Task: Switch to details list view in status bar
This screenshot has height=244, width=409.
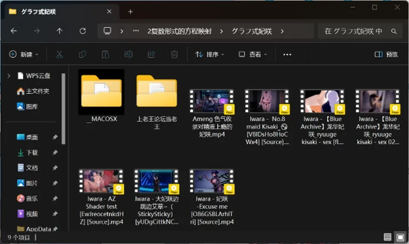Action: tap(387, 237)
